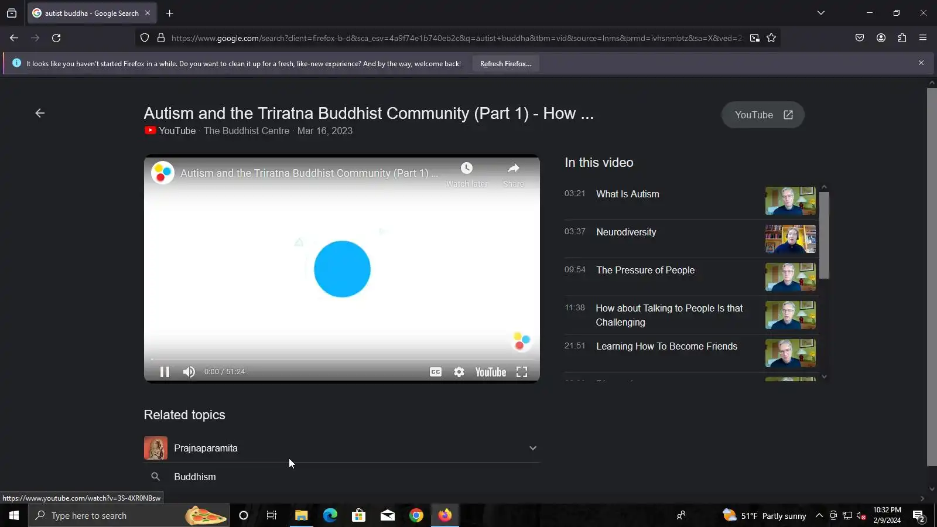This screenshot has width=937, height=527.
Task: Open the YouTube external link button
Action: (x=763, y=115)
